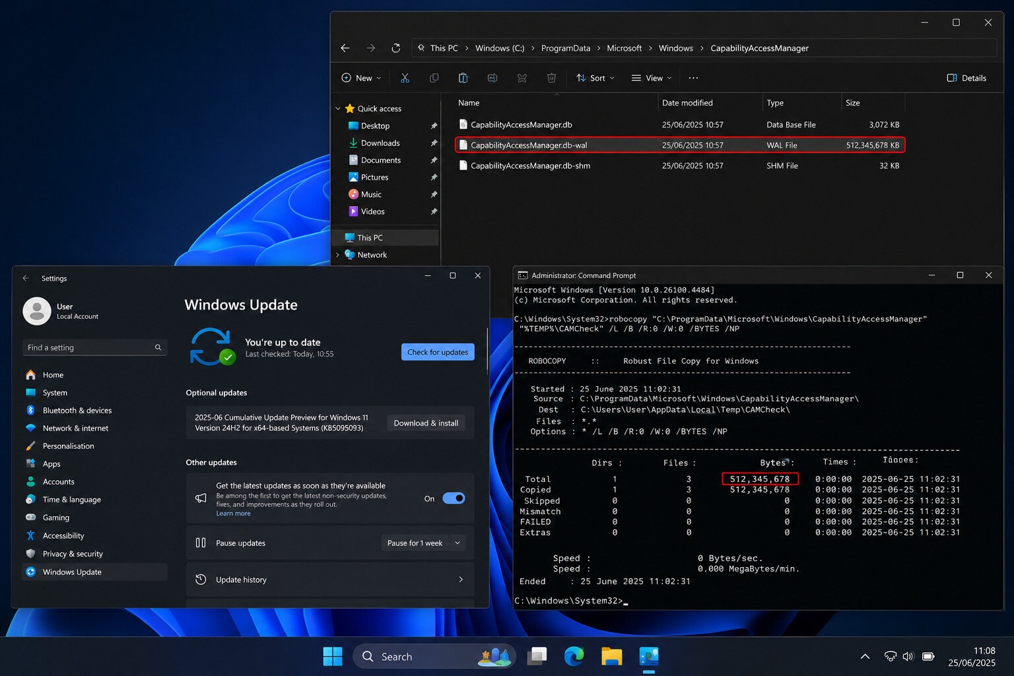Click the Find a setting search field
1014x676 pixels.
[94, 347]
